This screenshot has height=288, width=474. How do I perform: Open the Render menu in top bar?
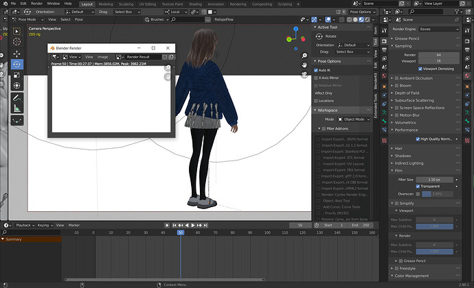(x=36, y=3)
